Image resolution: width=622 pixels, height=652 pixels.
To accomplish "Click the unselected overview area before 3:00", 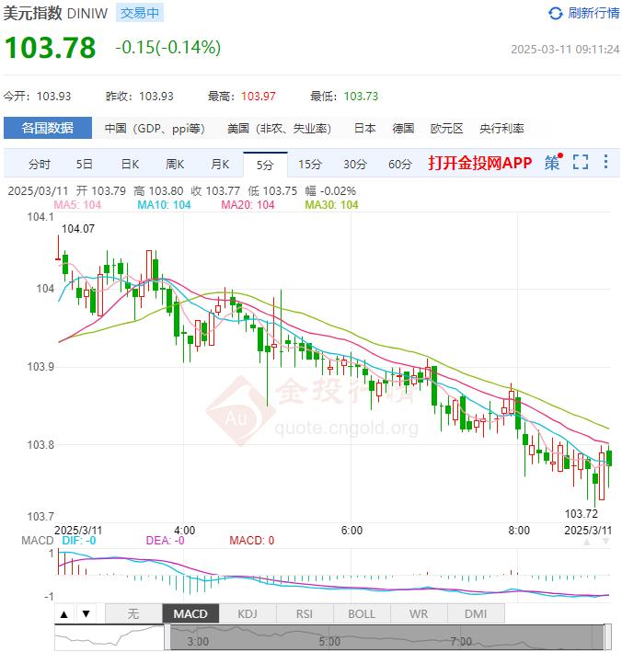I will [109, 637].
